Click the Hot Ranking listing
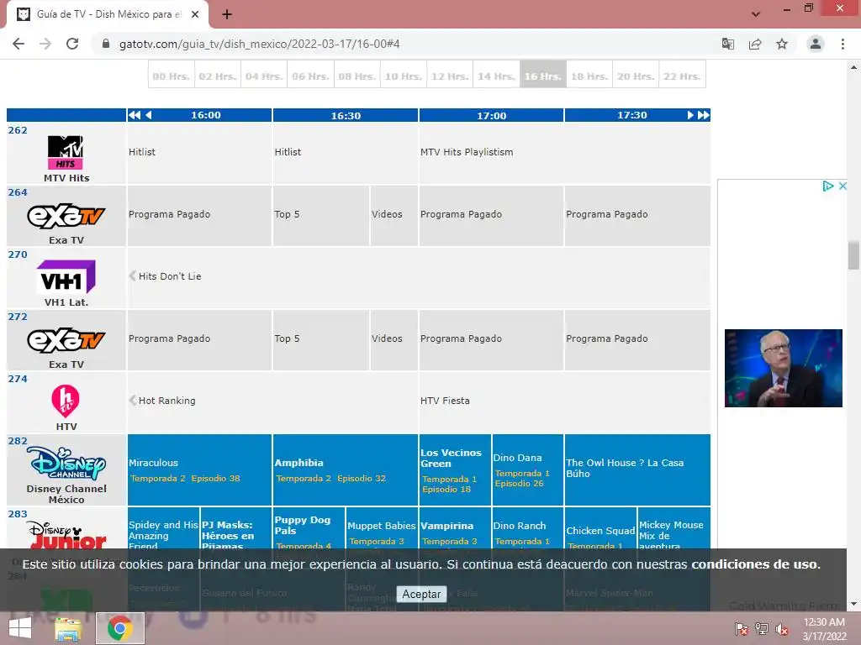This screenshot has height=645, width=861. [167, 401]
